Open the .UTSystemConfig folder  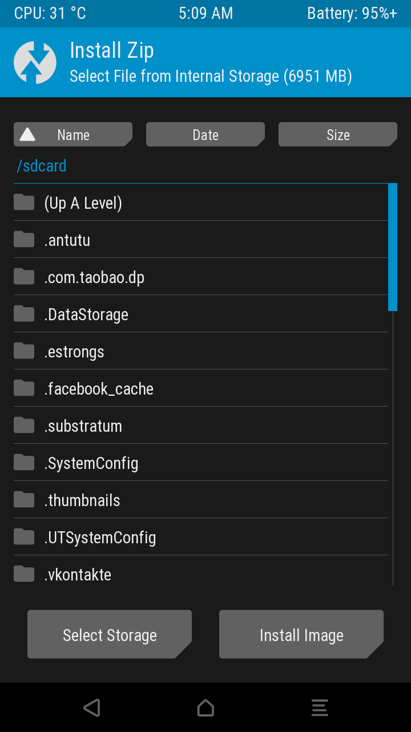click(x=100, y=538)
